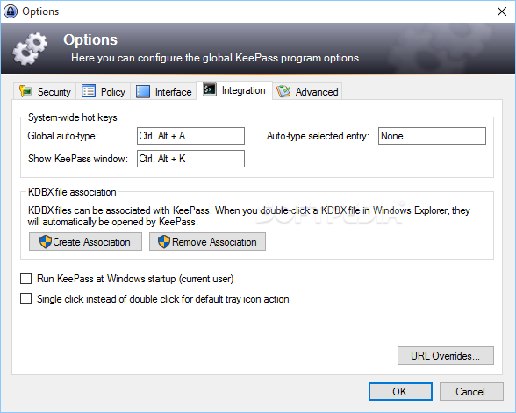Click the 'Auto-type selected entry:' label
This screenshot has height=413, width=516.
pos(318,136)
